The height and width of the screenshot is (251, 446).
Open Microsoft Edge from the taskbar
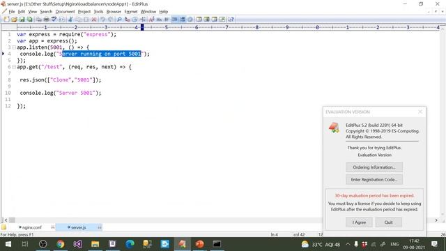[x=130, y=244]
